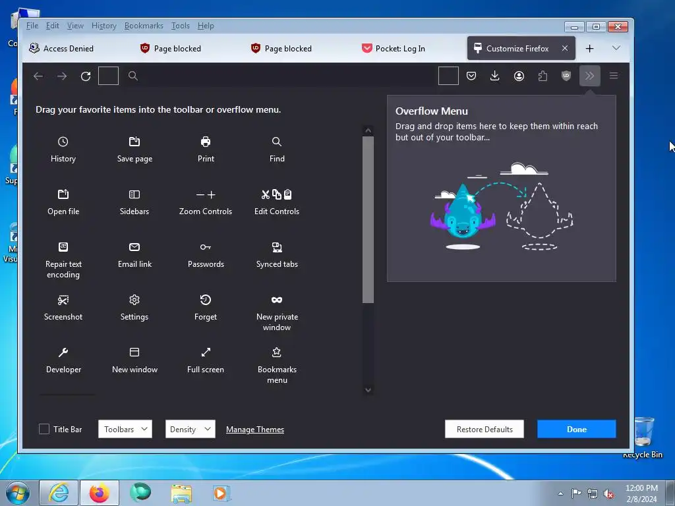Select the Screenshot icon

coord(63,300)
